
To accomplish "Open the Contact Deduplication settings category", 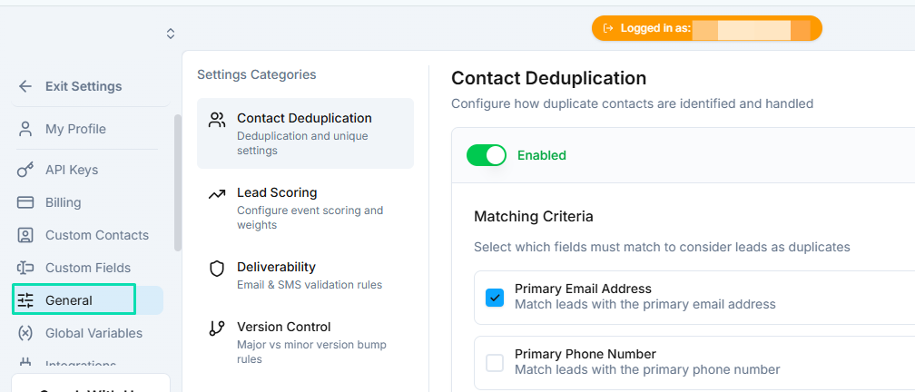I will coord(305,133).
